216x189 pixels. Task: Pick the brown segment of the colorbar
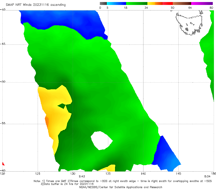(x=182, y=3)
